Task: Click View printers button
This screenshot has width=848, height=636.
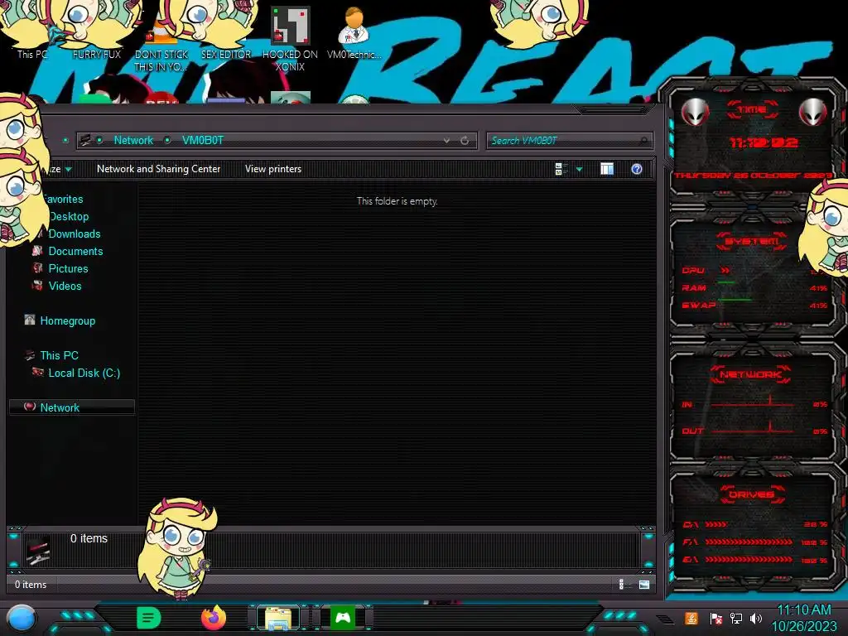Action: coord(273,169)
